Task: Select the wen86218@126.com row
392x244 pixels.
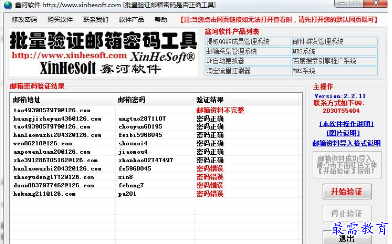Action: point(156,143)
